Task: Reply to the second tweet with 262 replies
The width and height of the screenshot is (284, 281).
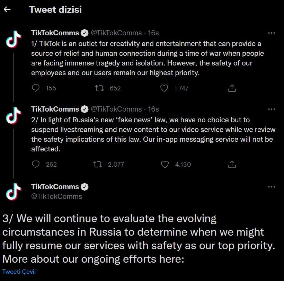Action: [35, 164]
